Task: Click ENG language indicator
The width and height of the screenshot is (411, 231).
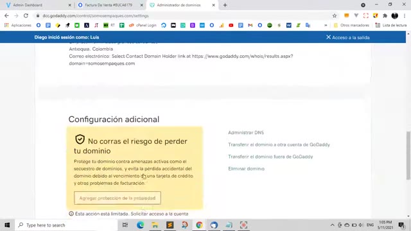Action: 370,225
